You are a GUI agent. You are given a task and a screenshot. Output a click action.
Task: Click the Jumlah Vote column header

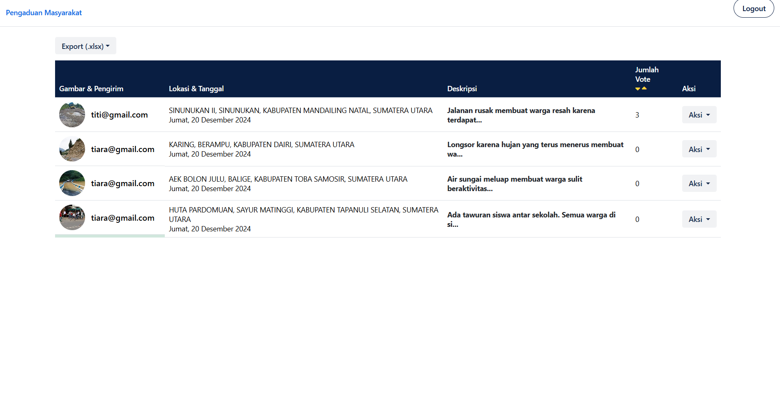coord(646,74)
